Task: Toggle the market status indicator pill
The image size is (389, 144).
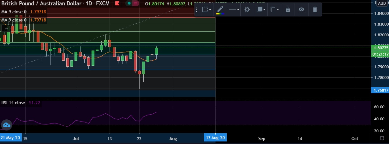Action: (133, 4)
